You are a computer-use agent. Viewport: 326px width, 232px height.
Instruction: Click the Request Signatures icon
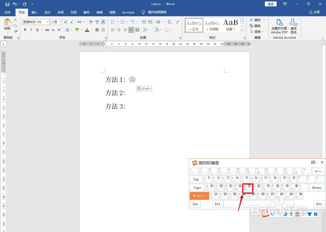tap(294, 26)
